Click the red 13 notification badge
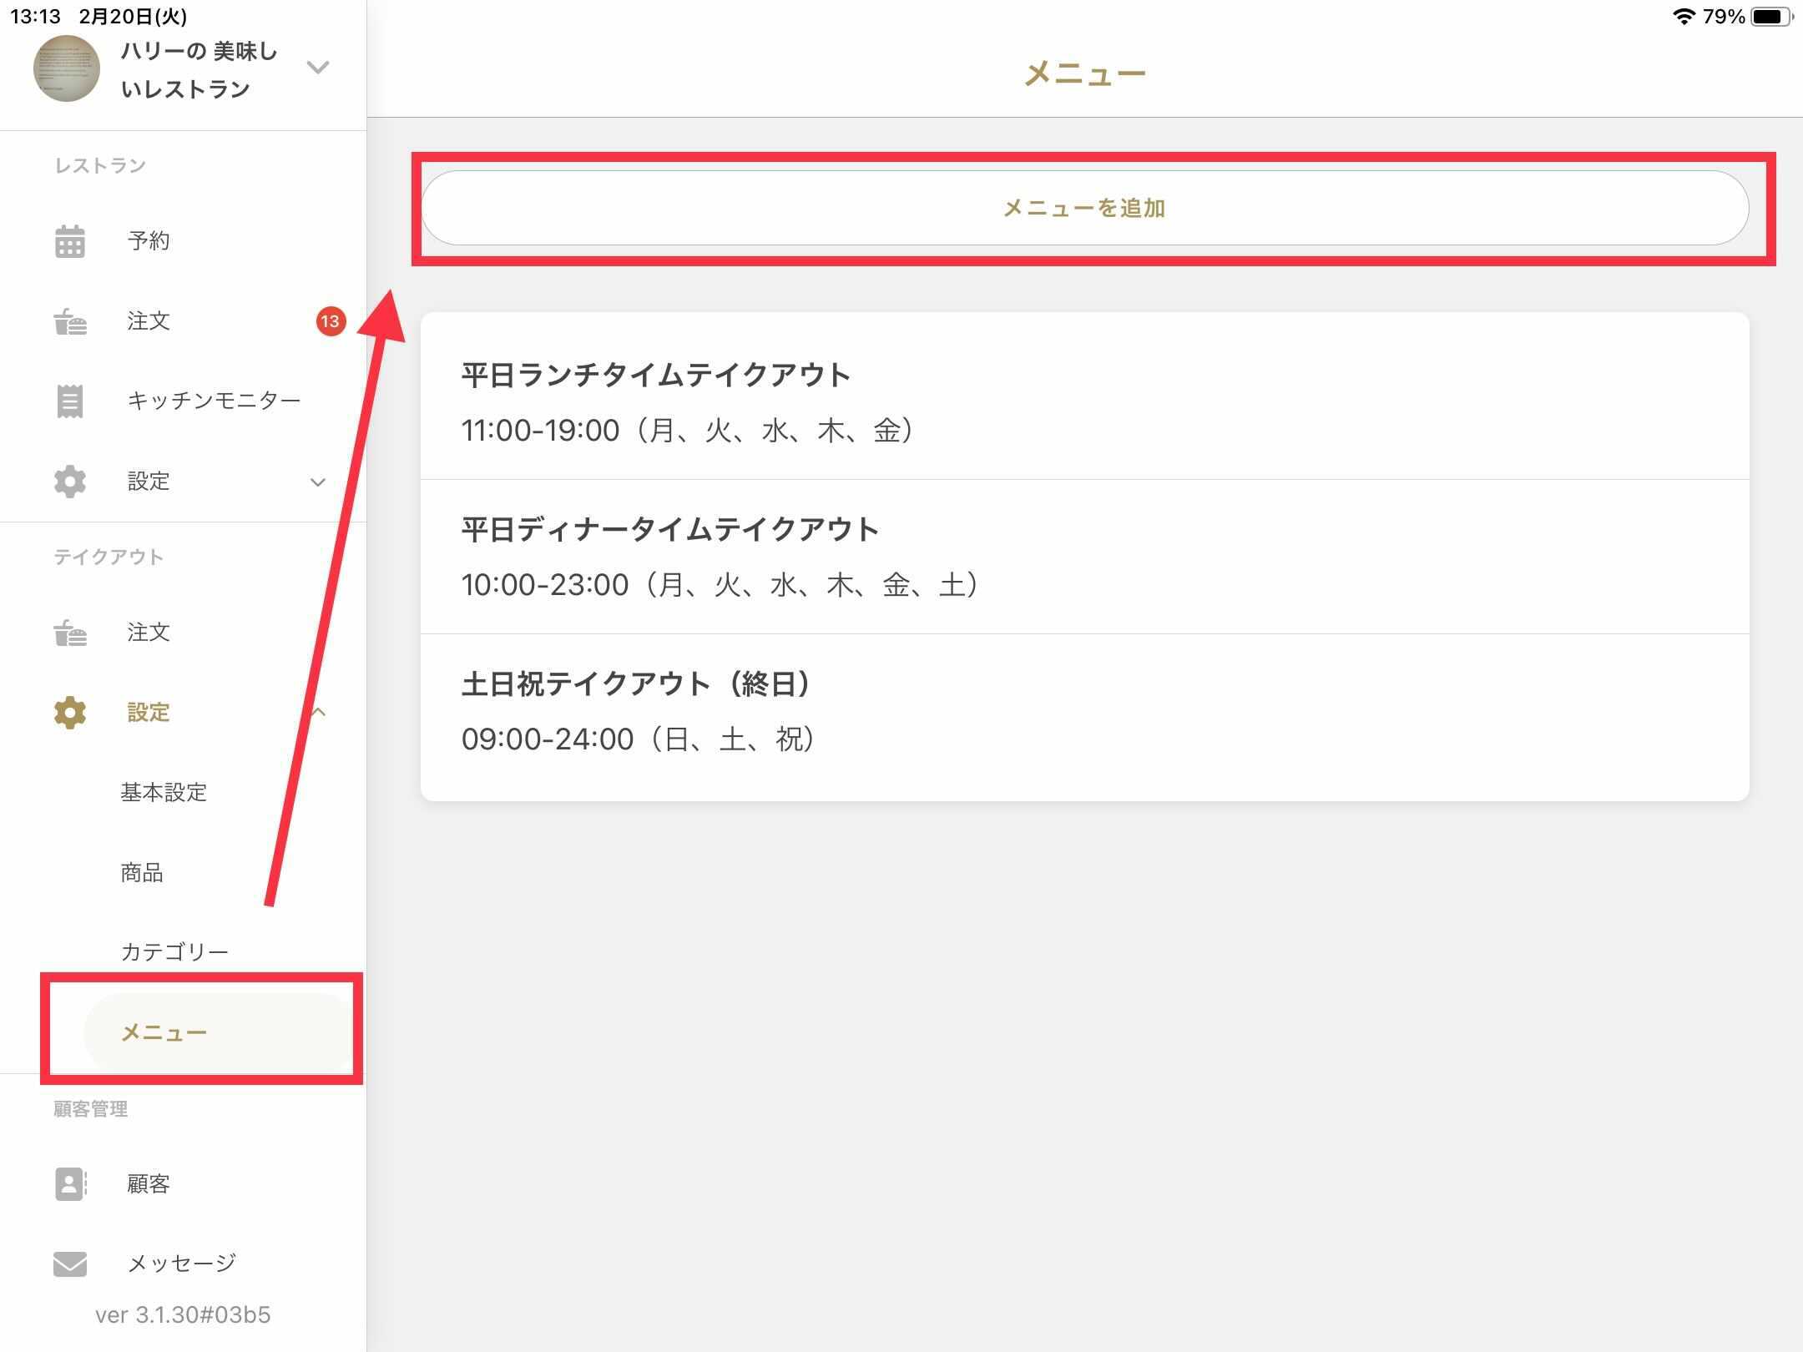Viewport: 1803px width, 1352px height. click(331, 321)
